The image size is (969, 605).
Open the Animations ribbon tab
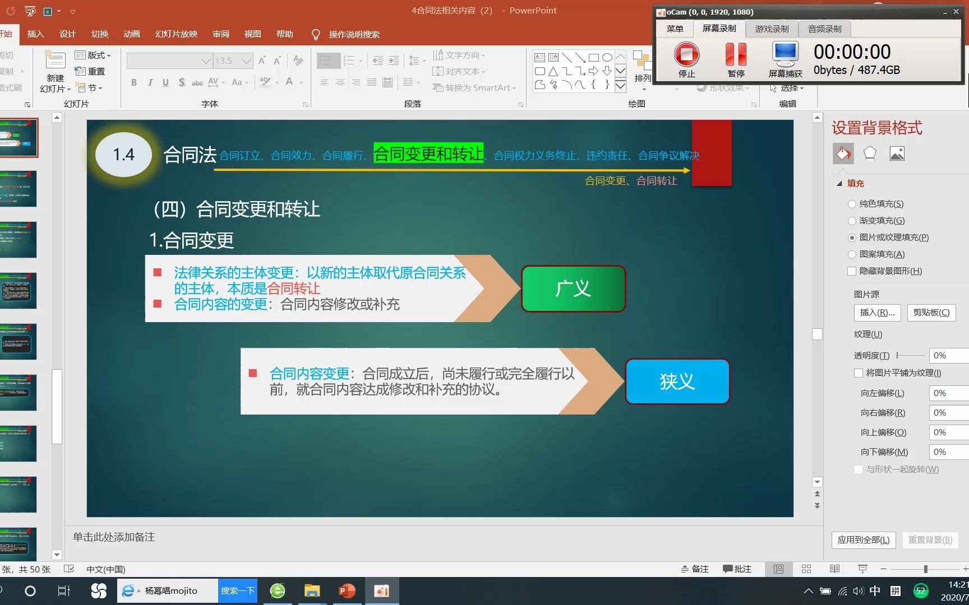coord(132,34)
